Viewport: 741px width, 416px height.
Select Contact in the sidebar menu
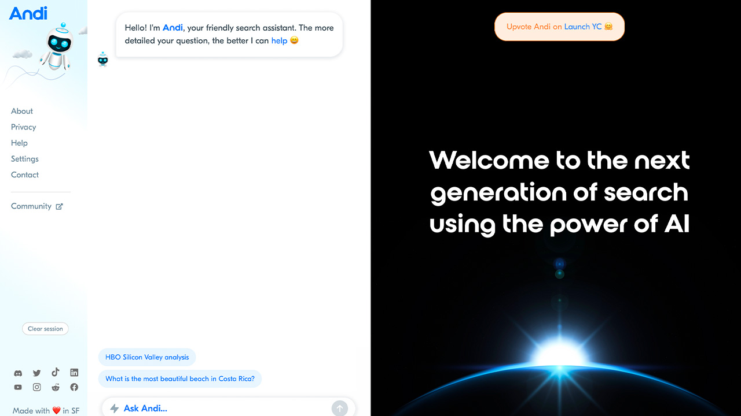(25, 174)
